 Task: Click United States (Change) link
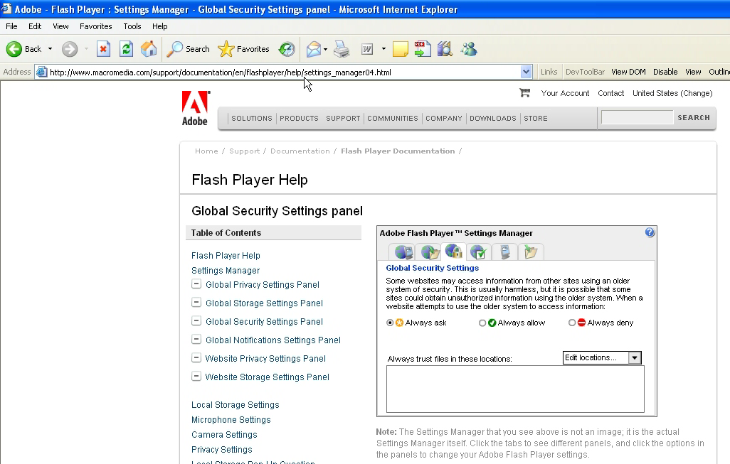672,93
